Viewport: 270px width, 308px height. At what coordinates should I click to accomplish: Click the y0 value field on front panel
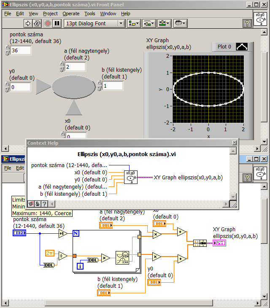[20, 87]
